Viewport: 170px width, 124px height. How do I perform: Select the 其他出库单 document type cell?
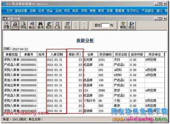(x=12, y=85)
